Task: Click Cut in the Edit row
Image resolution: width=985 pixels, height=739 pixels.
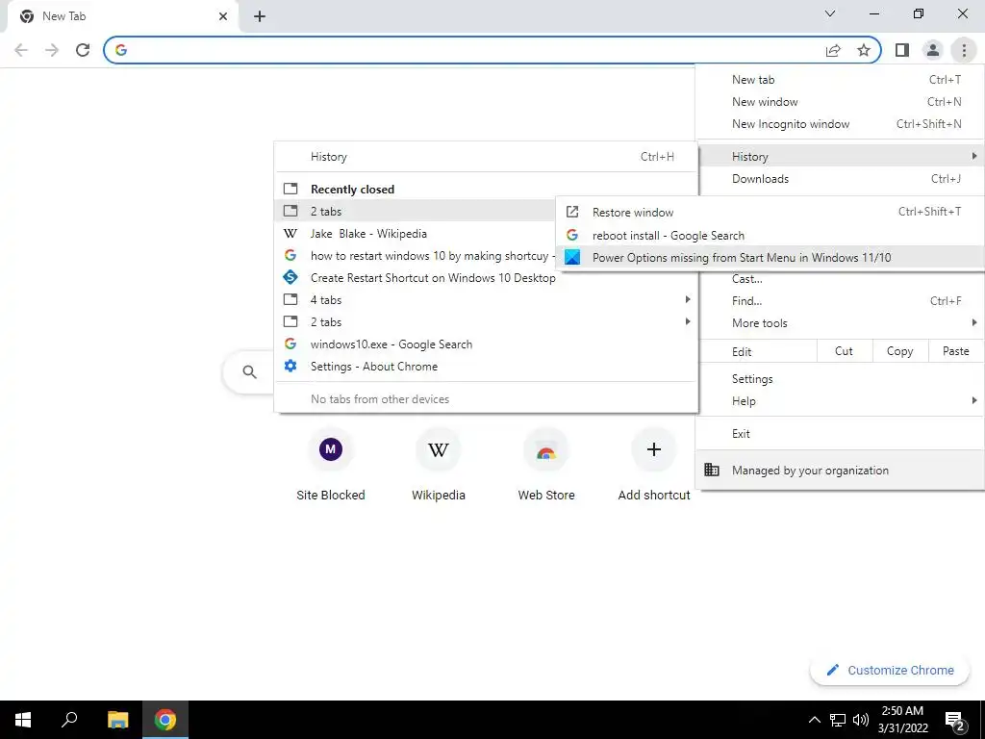Action: 845,351
